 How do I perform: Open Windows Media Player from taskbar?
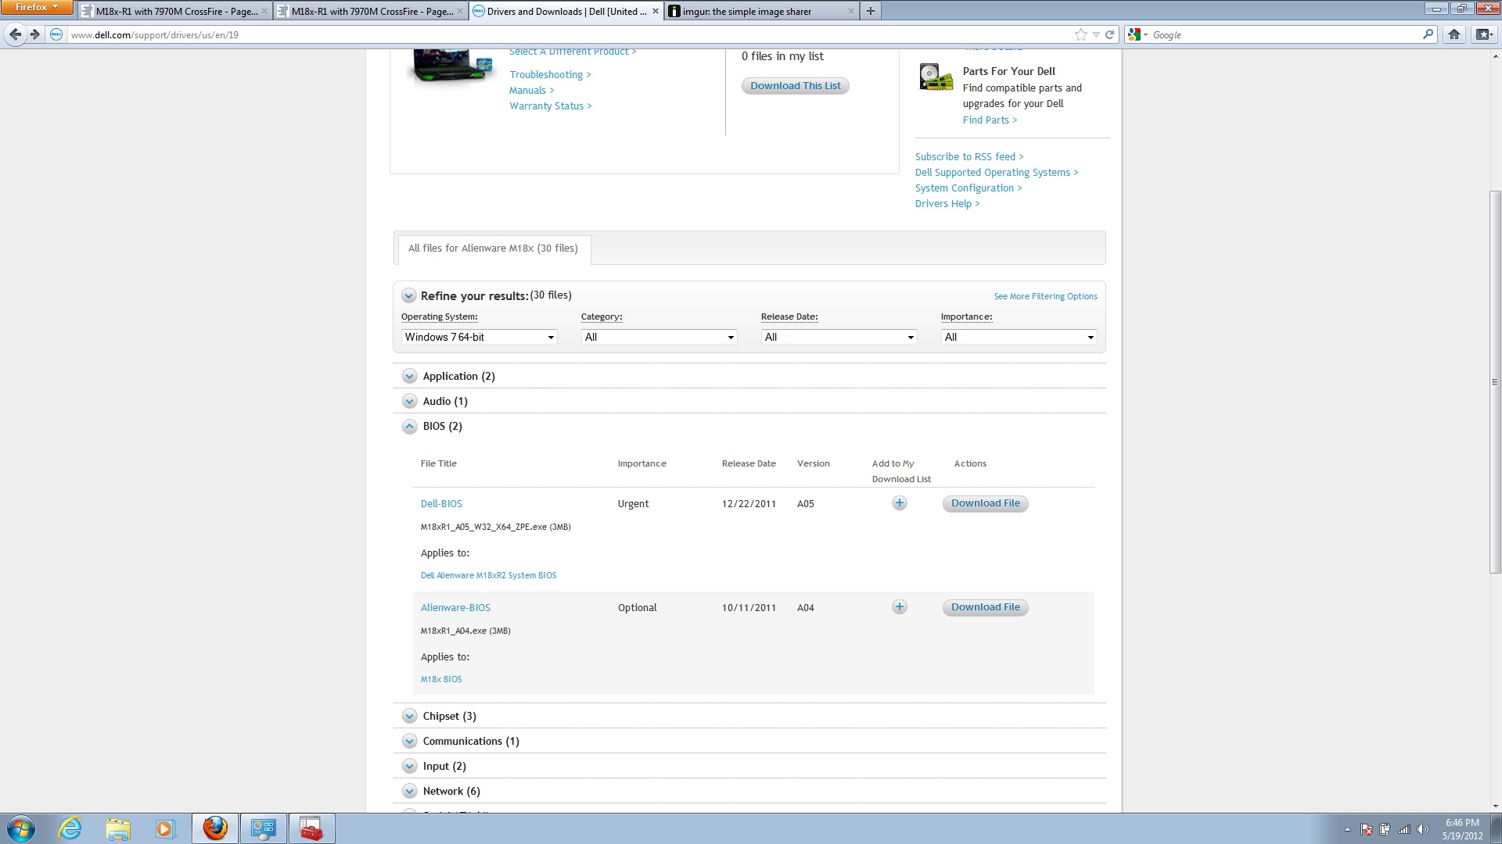point(166,828)
